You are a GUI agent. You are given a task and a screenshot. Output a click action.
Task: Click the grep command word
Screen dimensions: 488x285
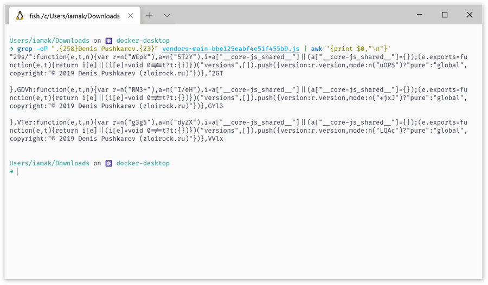(x=24, y=49)
